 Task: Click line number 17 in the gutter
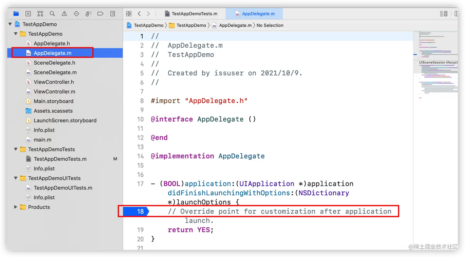pyautogui.click(x=140, y=184)
